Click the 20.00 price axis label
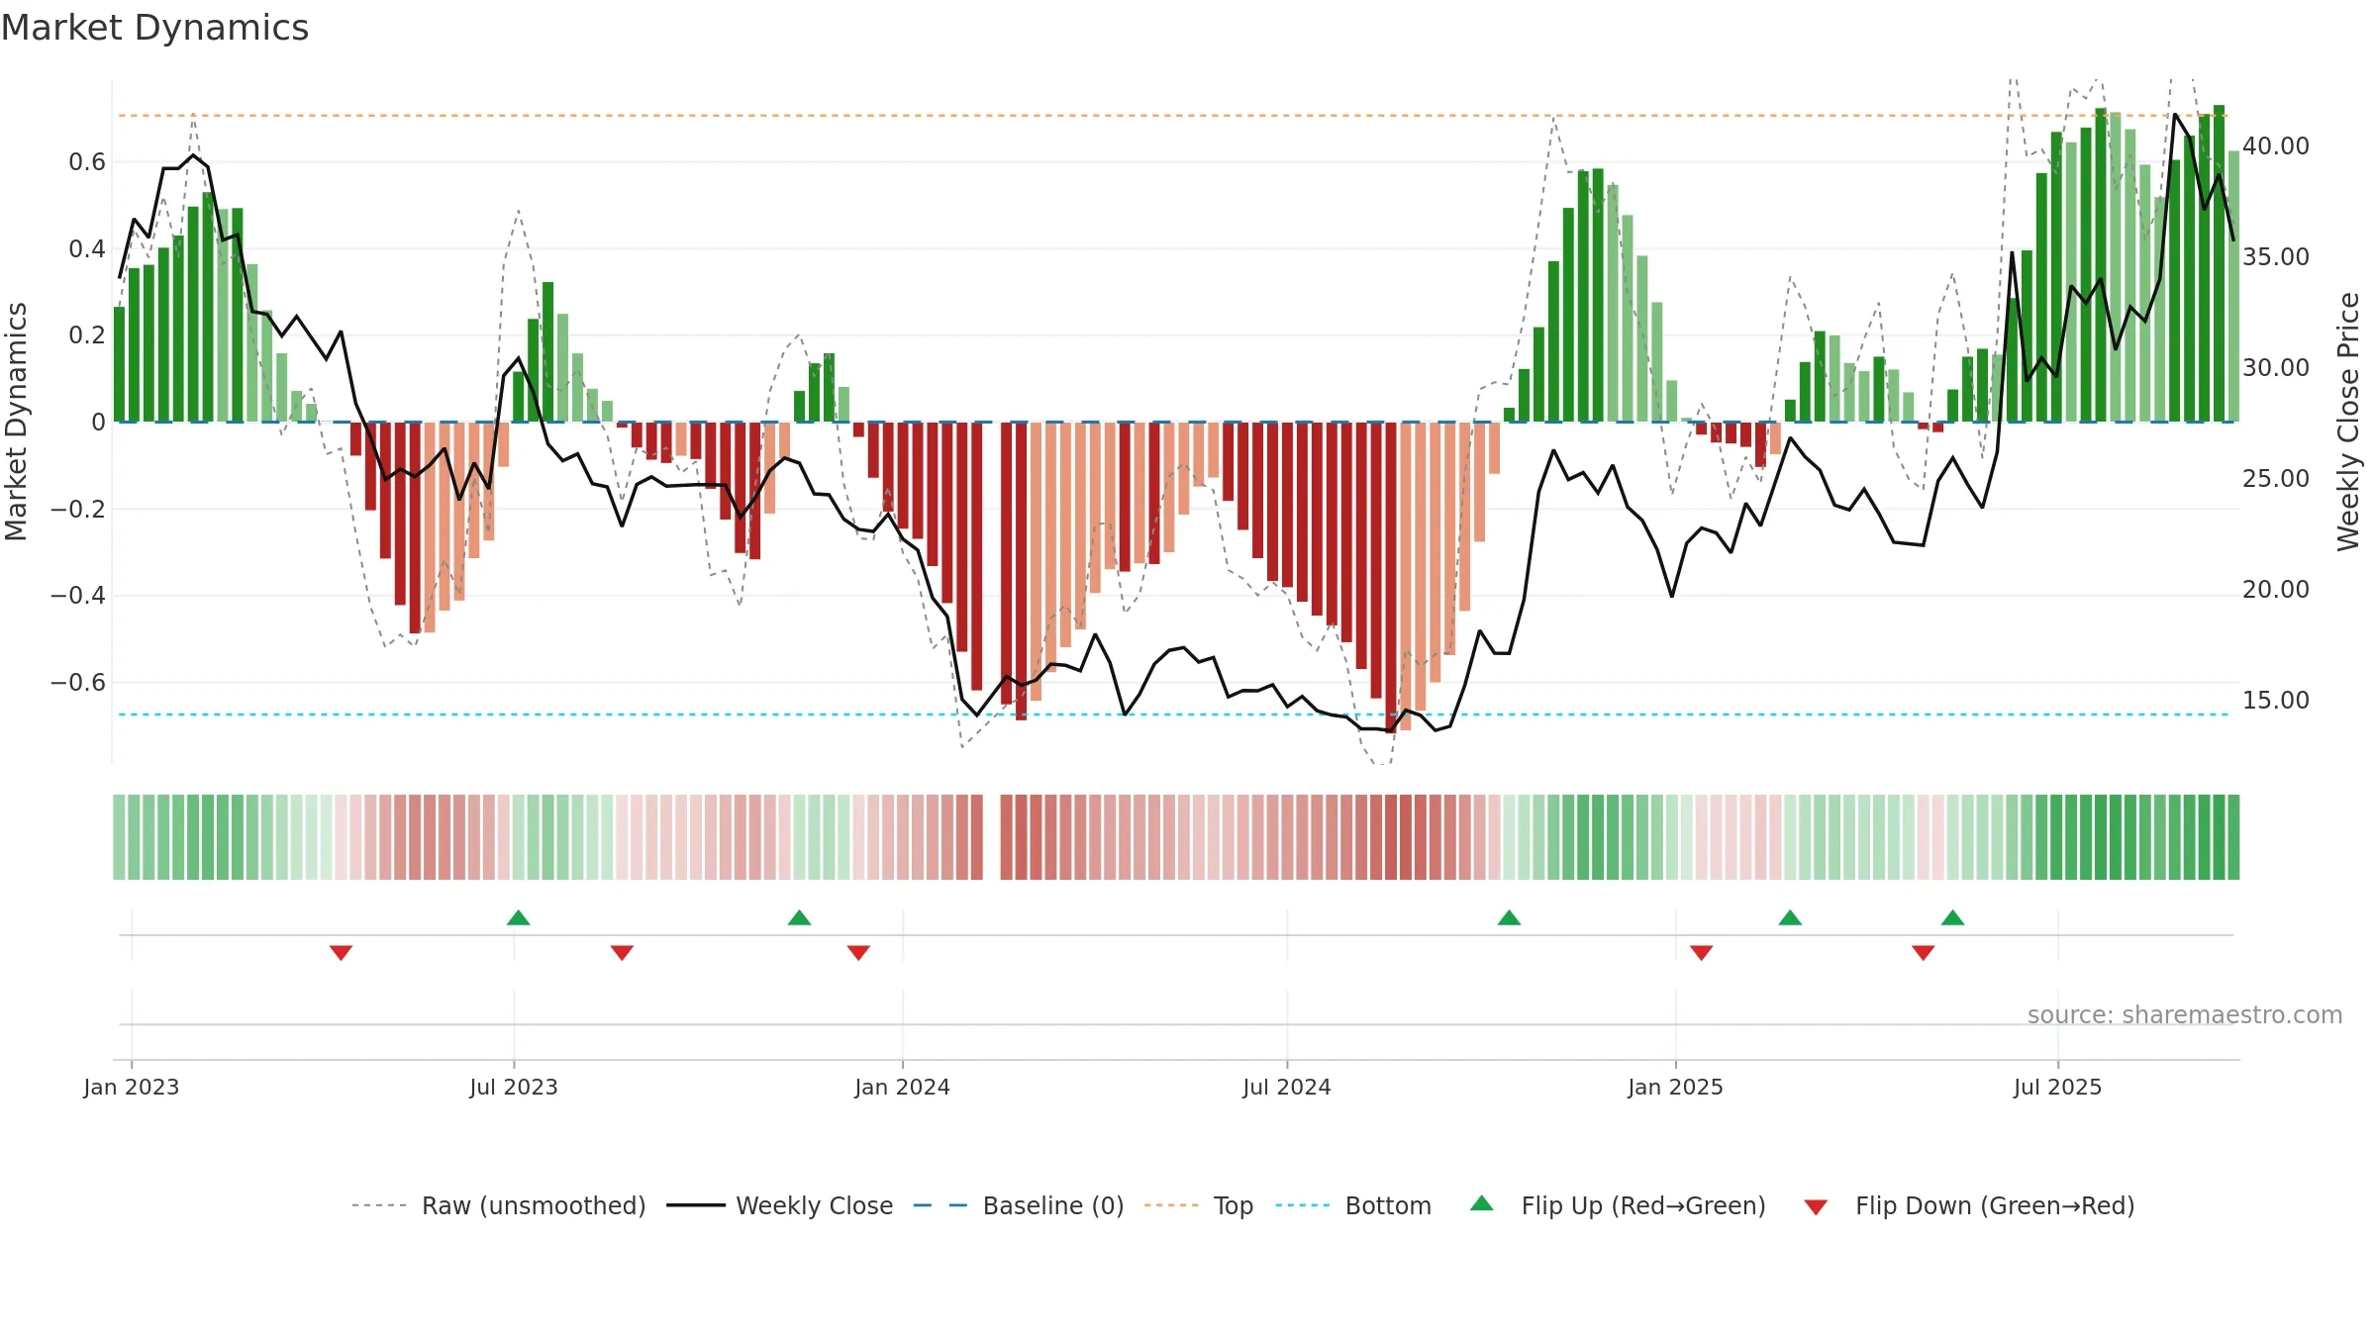This screenshot has width=2376, height=1336. pos(2276,589)
